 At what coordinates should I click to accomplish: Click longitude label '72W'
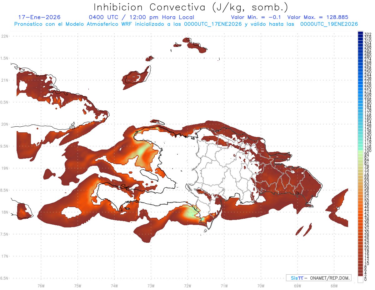coord(187,285)
